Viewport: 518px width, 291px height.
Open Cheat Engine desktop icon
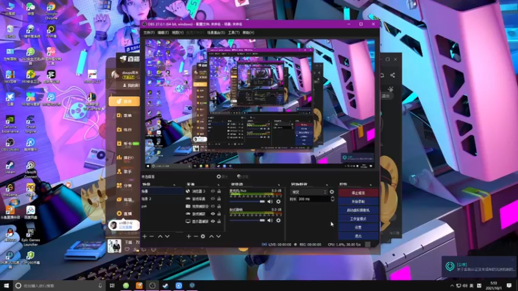(30, 124)
